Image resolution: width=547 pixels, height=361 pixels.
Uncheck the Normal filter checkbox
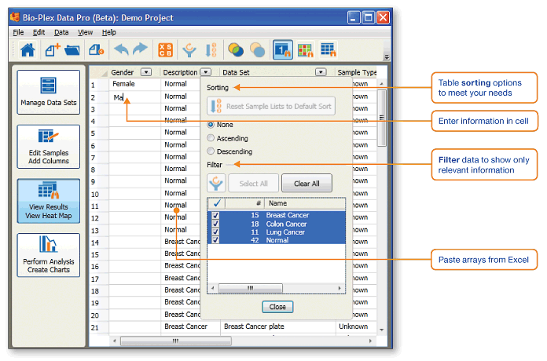[x=215, y=240]
